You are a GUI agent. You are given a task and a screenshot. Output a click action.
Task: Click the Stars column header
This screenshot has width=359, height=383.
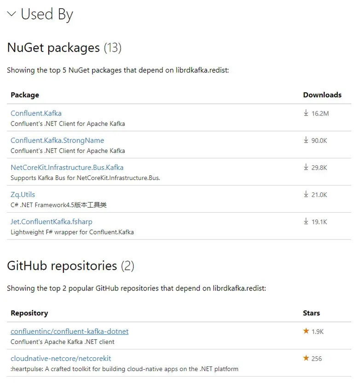(311, 313)
